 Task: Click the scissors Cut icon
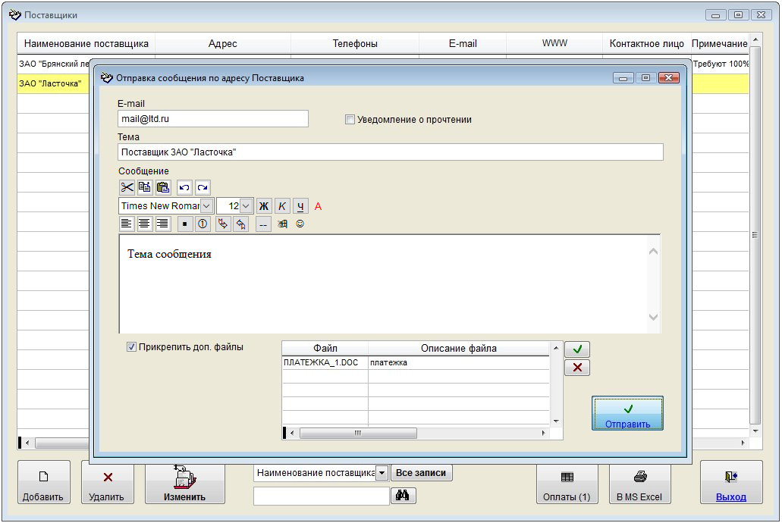[127, 187]
